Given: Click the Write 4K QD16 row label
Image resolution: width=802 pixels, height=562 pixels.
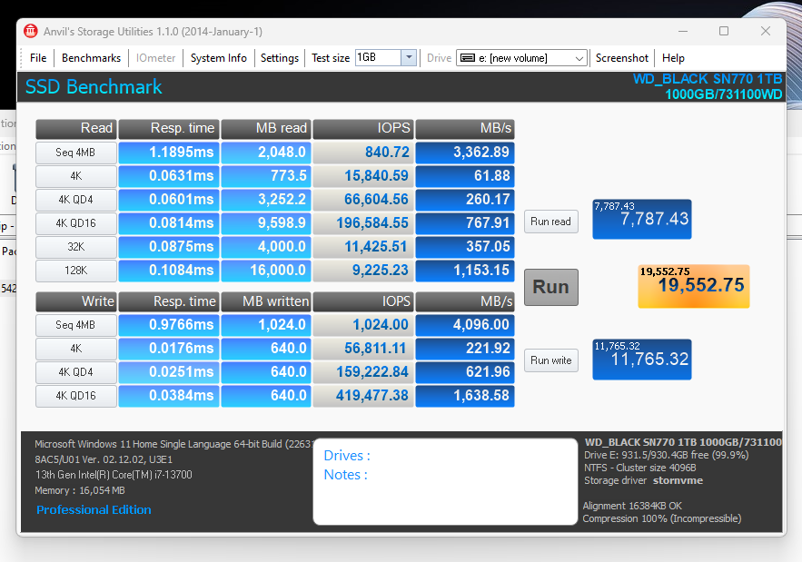Looking at the screenshot, I should tap(75, 395).
